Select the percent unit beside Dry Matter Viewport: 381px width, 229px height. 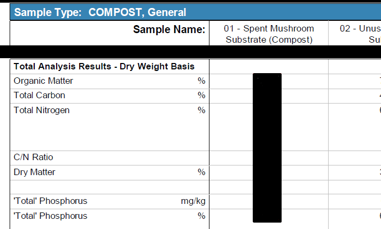(x=201, y=172)
